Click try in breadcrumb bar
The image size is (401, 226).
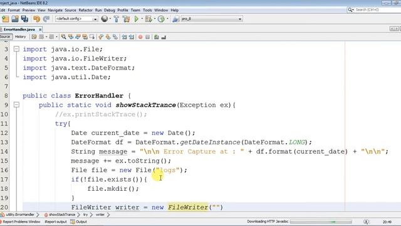[x=85, y=215]
